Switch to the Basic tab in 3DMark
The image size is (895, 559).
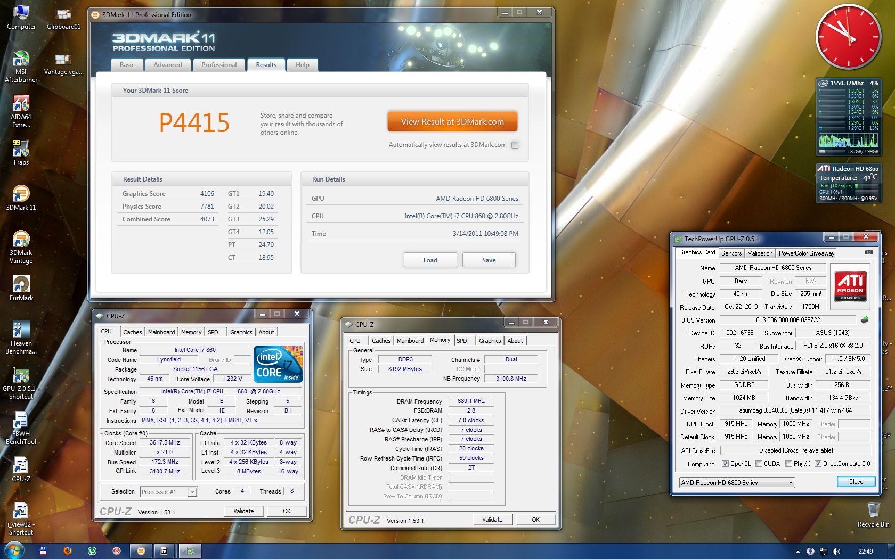click(127, 65)
